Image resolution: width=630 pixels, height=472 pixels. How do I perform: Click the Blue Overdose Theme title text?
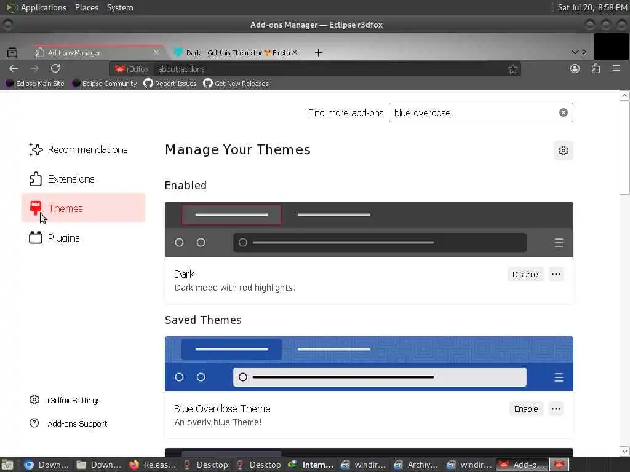tap(222, 409)
